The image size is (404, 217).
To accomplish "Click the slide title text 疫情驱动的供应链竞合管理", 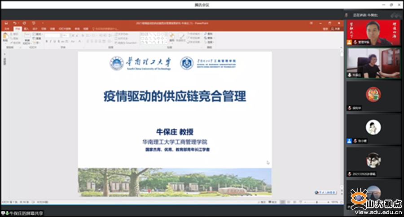I will [x=175, y=97].
